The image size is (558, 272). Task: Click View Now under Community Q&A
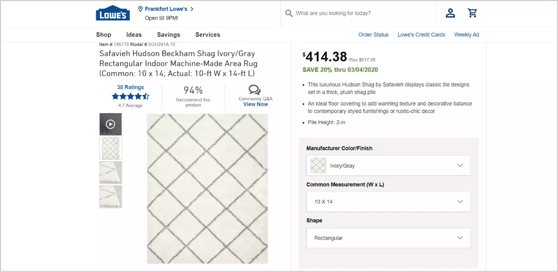256,104
